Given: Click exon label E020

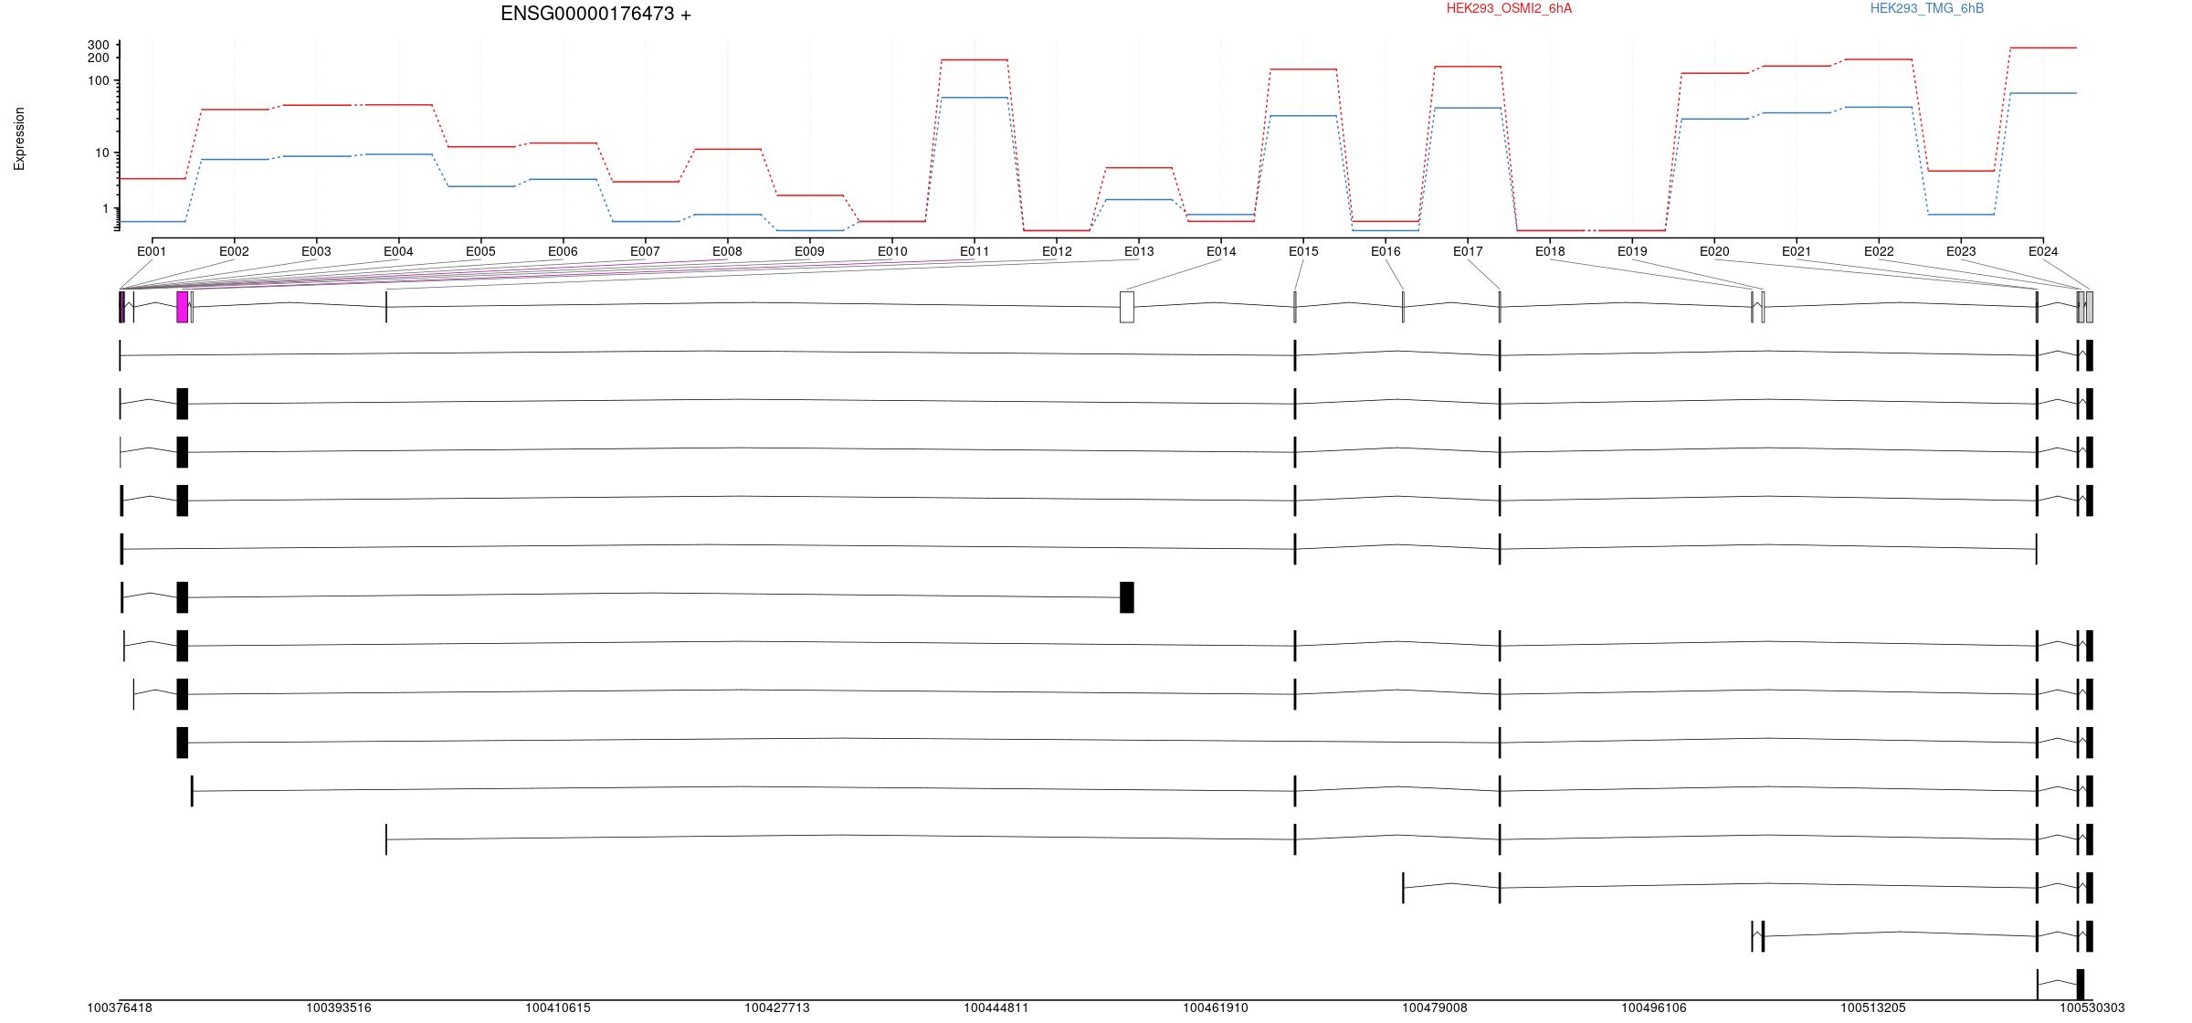Looking at the screenshot, I should pos(1714,251).
